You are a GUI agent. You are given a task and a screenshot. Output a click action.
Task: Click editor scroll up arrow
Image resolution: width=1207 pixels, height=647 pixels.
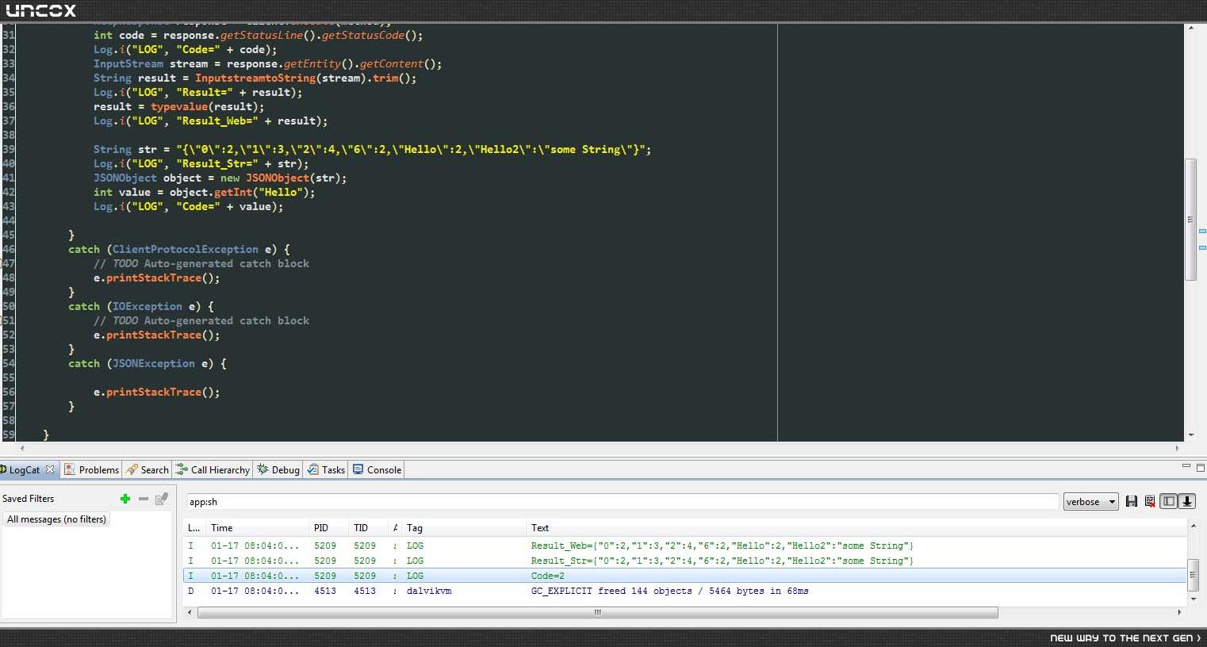tap(1190, 28)
